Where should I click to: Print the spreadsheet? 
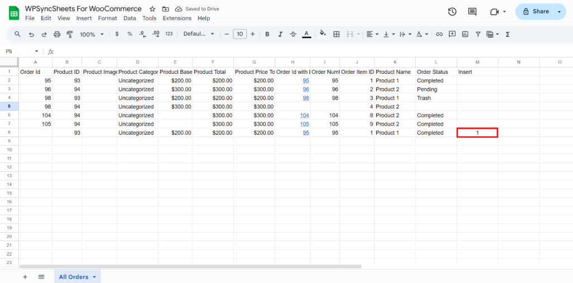(x=57, y=34)
